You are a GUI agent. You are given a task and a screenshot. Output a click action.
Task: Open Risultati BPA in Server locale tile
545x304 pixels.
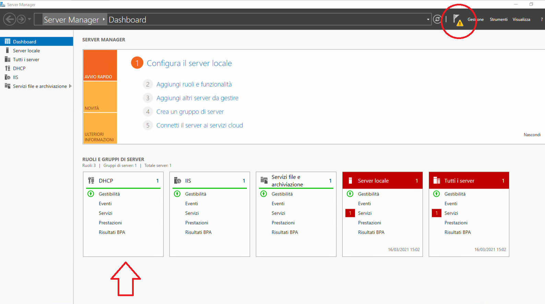pos(371,232)
